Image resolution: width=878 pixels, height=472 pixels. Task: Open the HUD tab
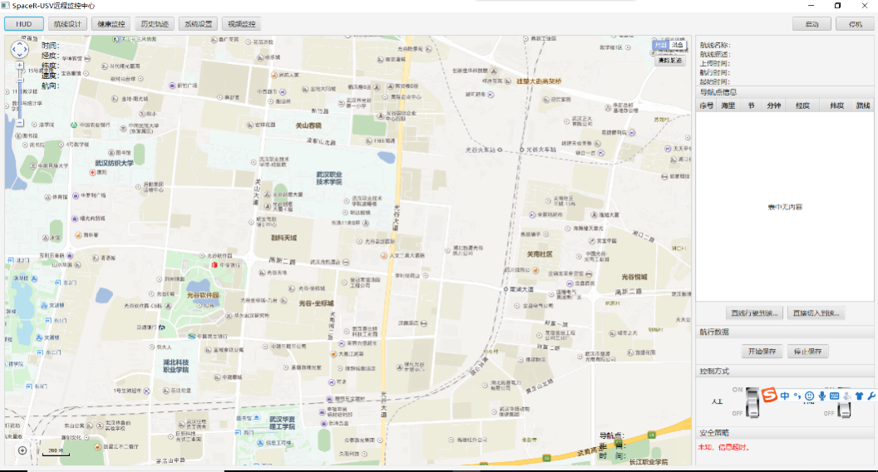24,24
